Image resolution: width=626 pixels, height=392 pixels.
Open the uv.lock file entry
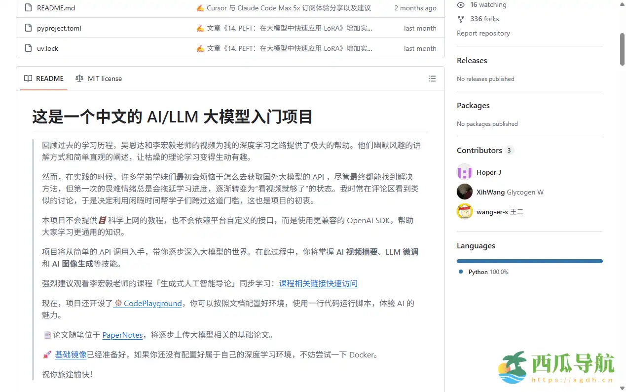[46, 48]
